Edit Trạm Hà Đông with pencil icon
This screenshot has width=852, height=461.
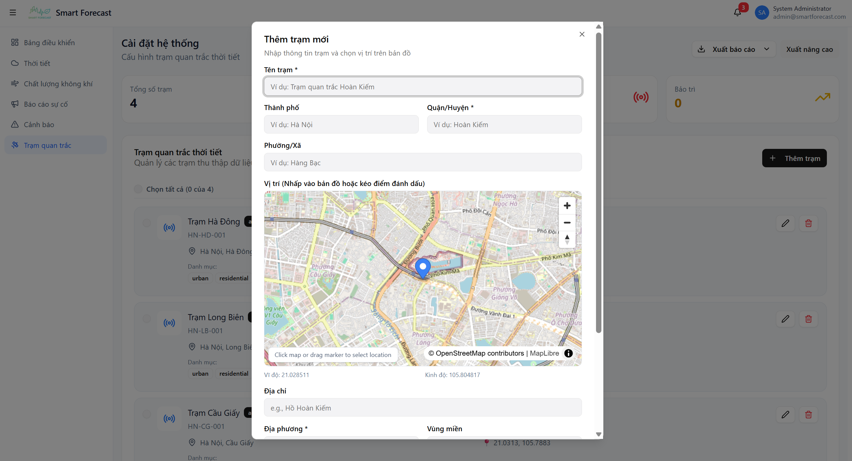785,223
